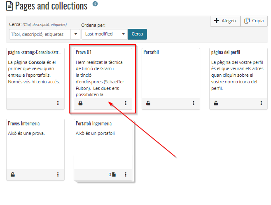Screen dimensions: 271x205
Task: Click the Afegeix add button
Action: tap(225, 21)
